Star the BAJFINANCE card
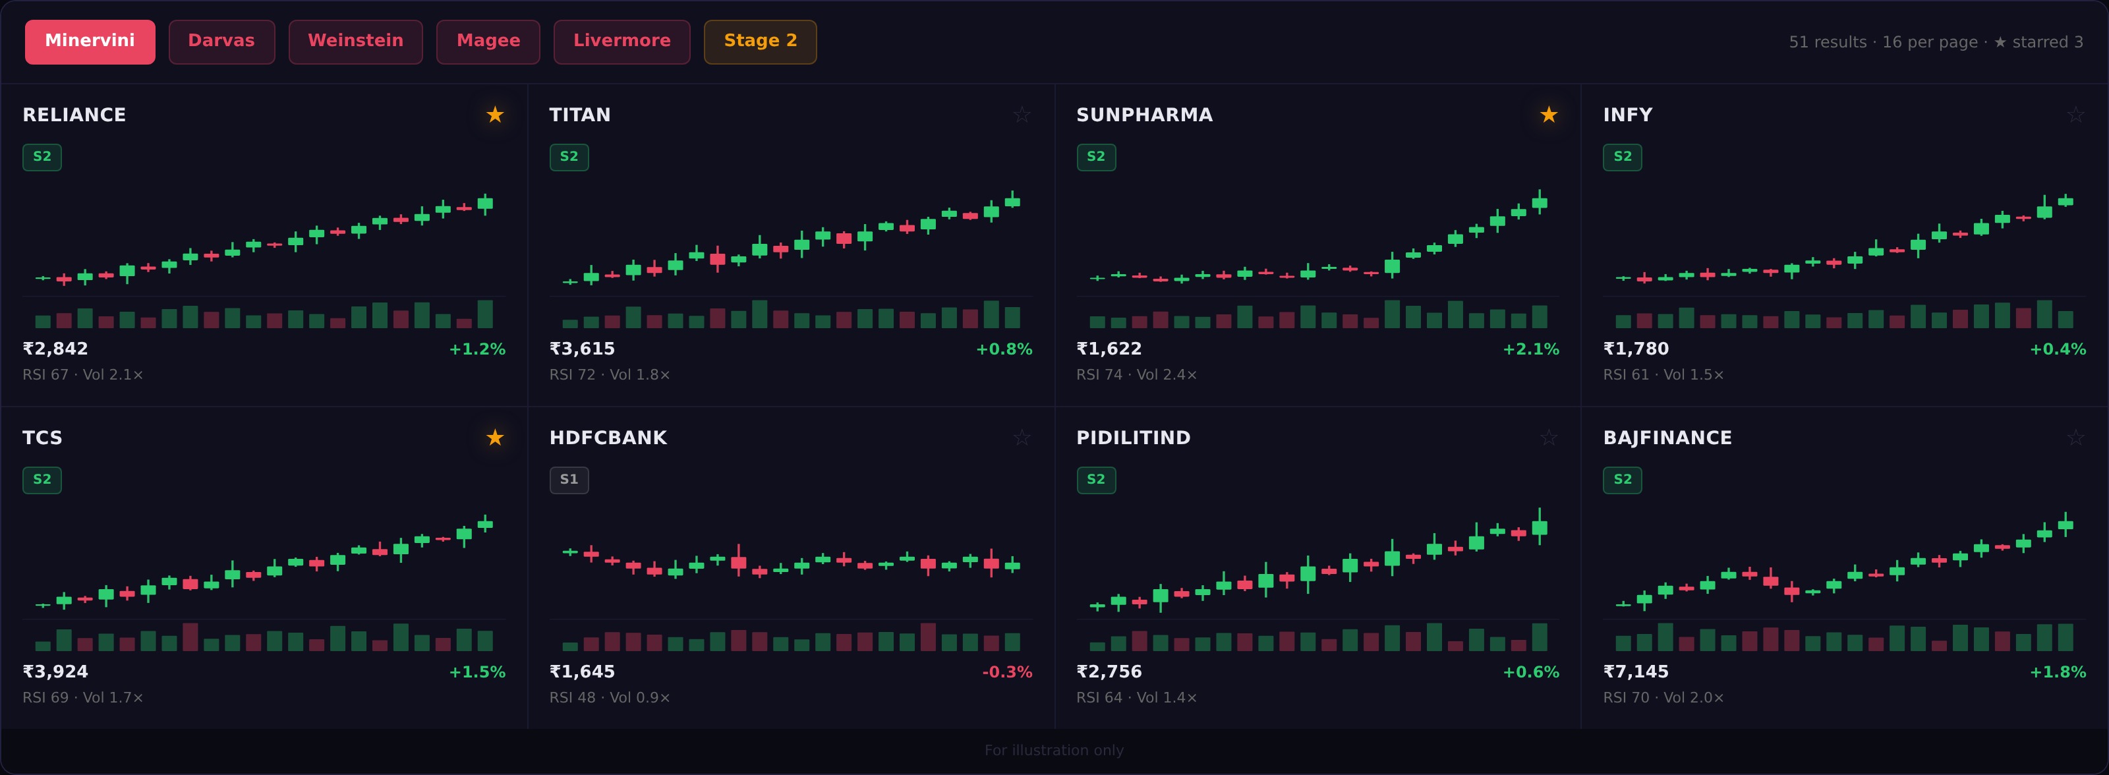Viewport: 2109px width, 775px height. [x=2075, y=438]
